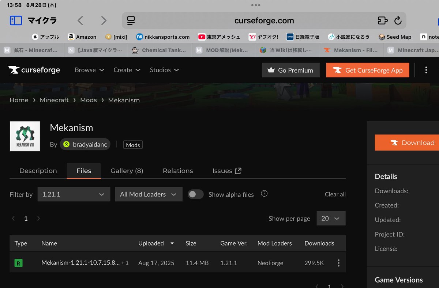This screenshot has height=288, width=439.
Task: Go to Minecraft breadcrumb
Action: [54, 100]
